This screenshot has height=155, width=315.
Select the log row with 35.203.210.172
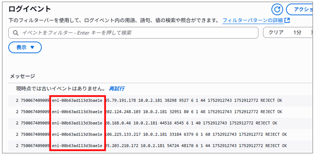pyautogui.click(x=161, y=145)
